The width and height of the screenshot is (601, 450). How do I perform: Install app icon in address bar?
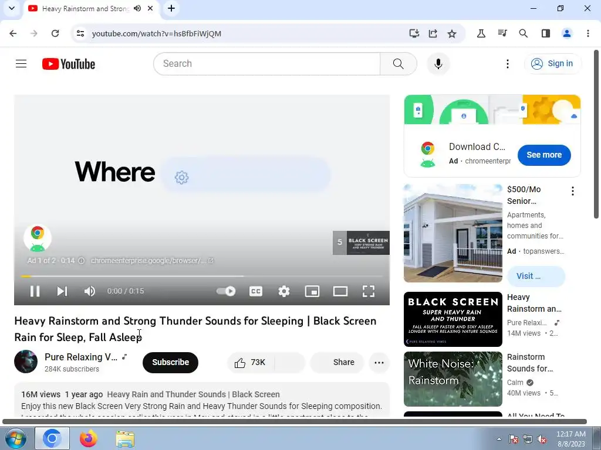click(414, 33)
